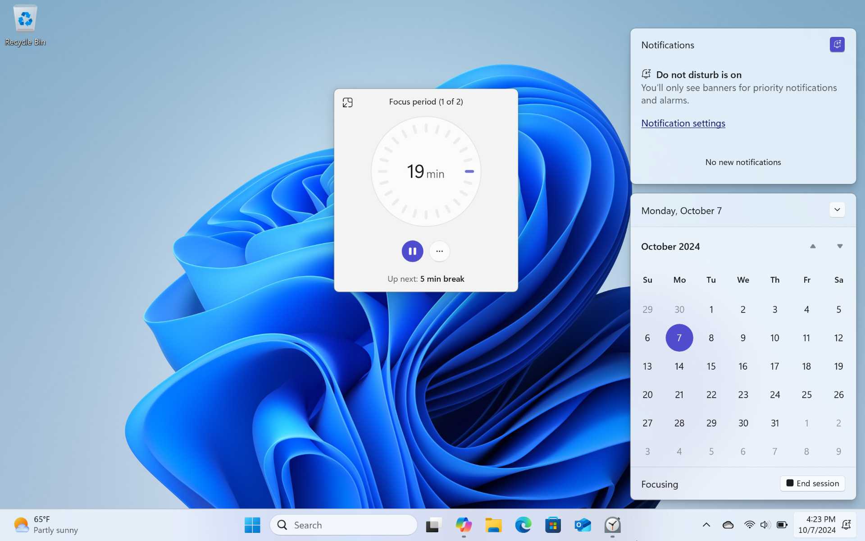The width and height of the screenshot is (865, 541).
Task: Go to next month with down arrow
Action: (840, 246)
